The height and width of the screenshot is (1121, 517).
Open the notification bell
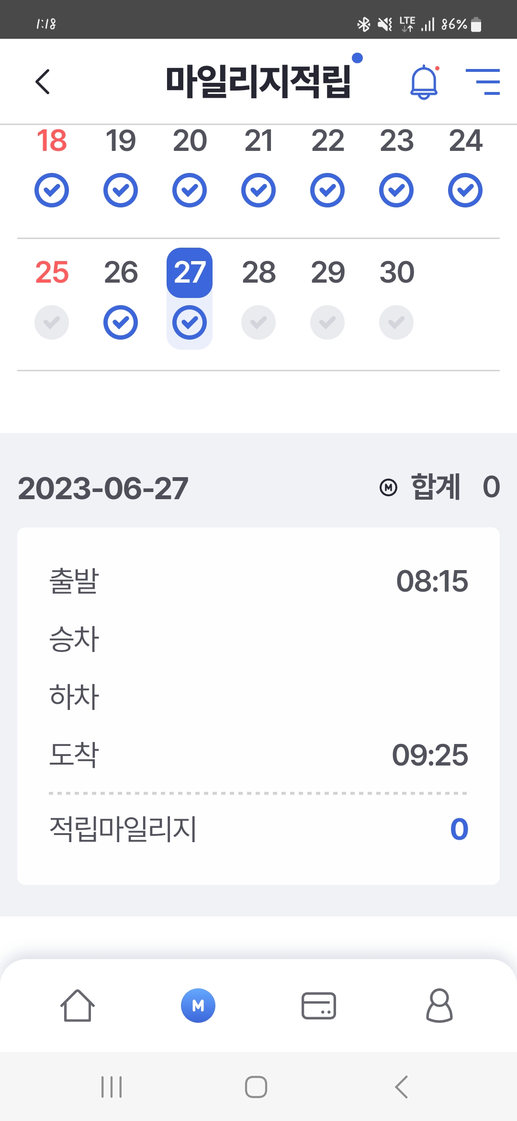click(424, 82)
